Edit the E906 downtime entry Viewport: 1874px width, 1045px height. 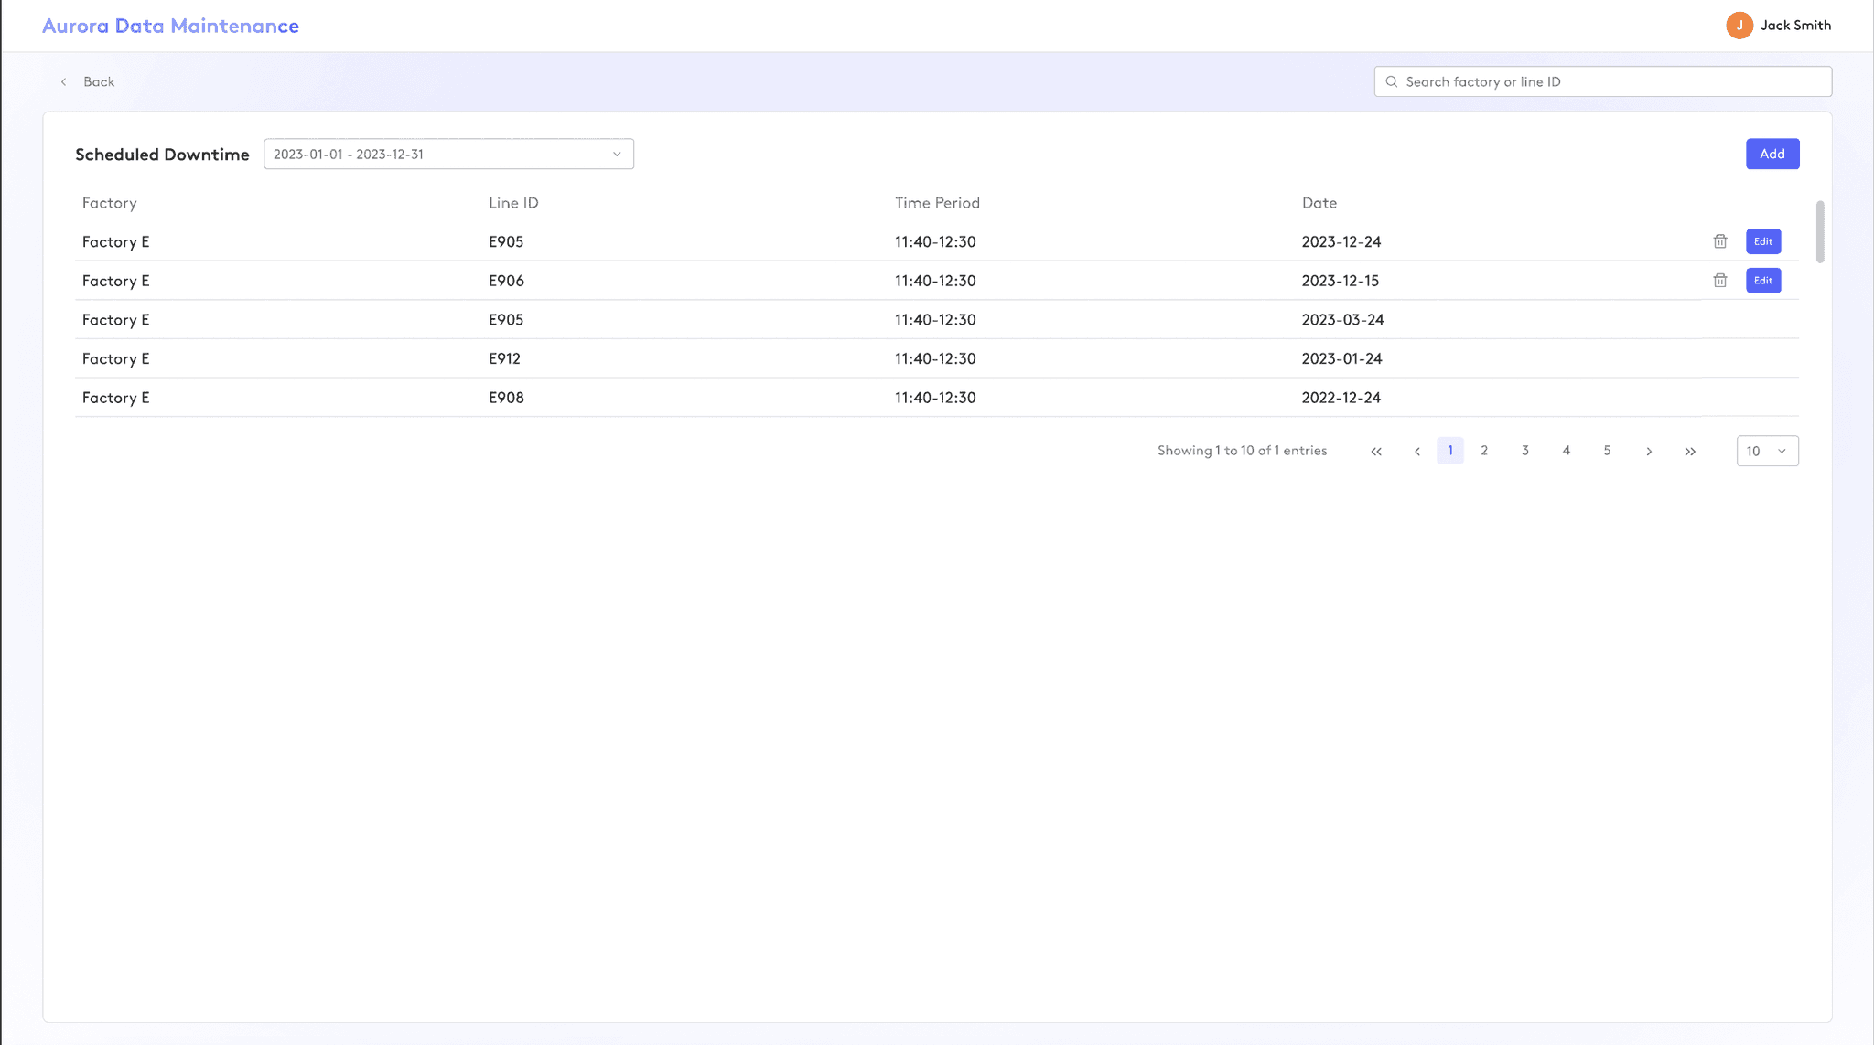click(x=1762, y=281)
